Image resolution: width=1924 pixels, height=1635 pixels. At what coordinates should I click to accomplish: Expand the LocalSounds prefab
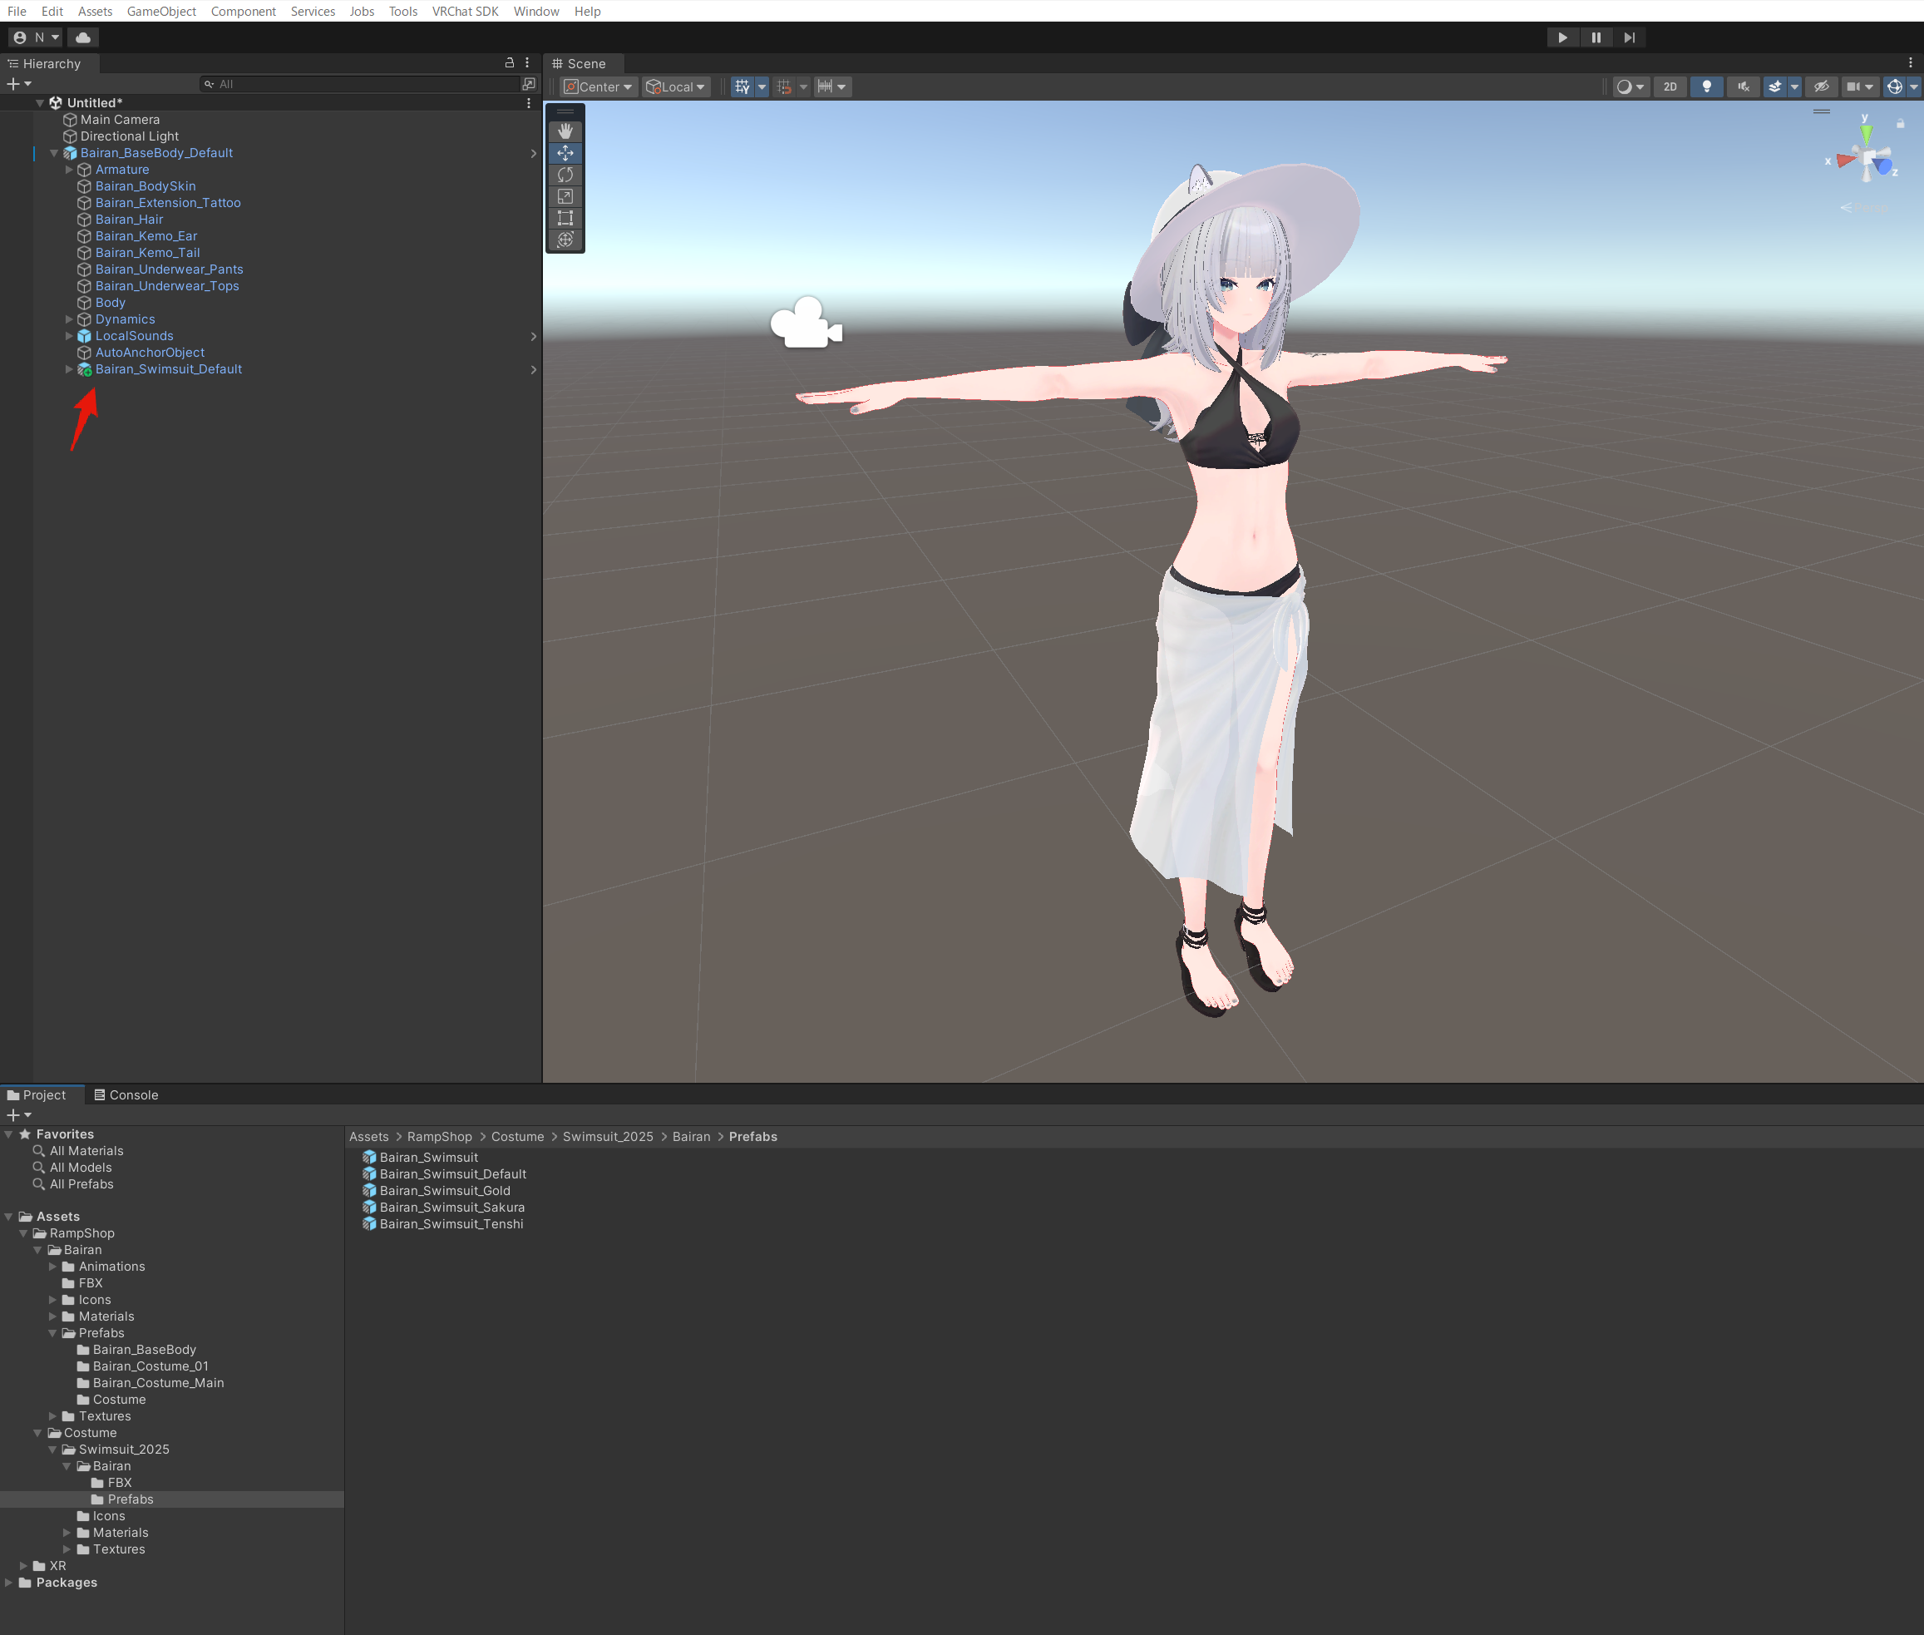[68, 337]
